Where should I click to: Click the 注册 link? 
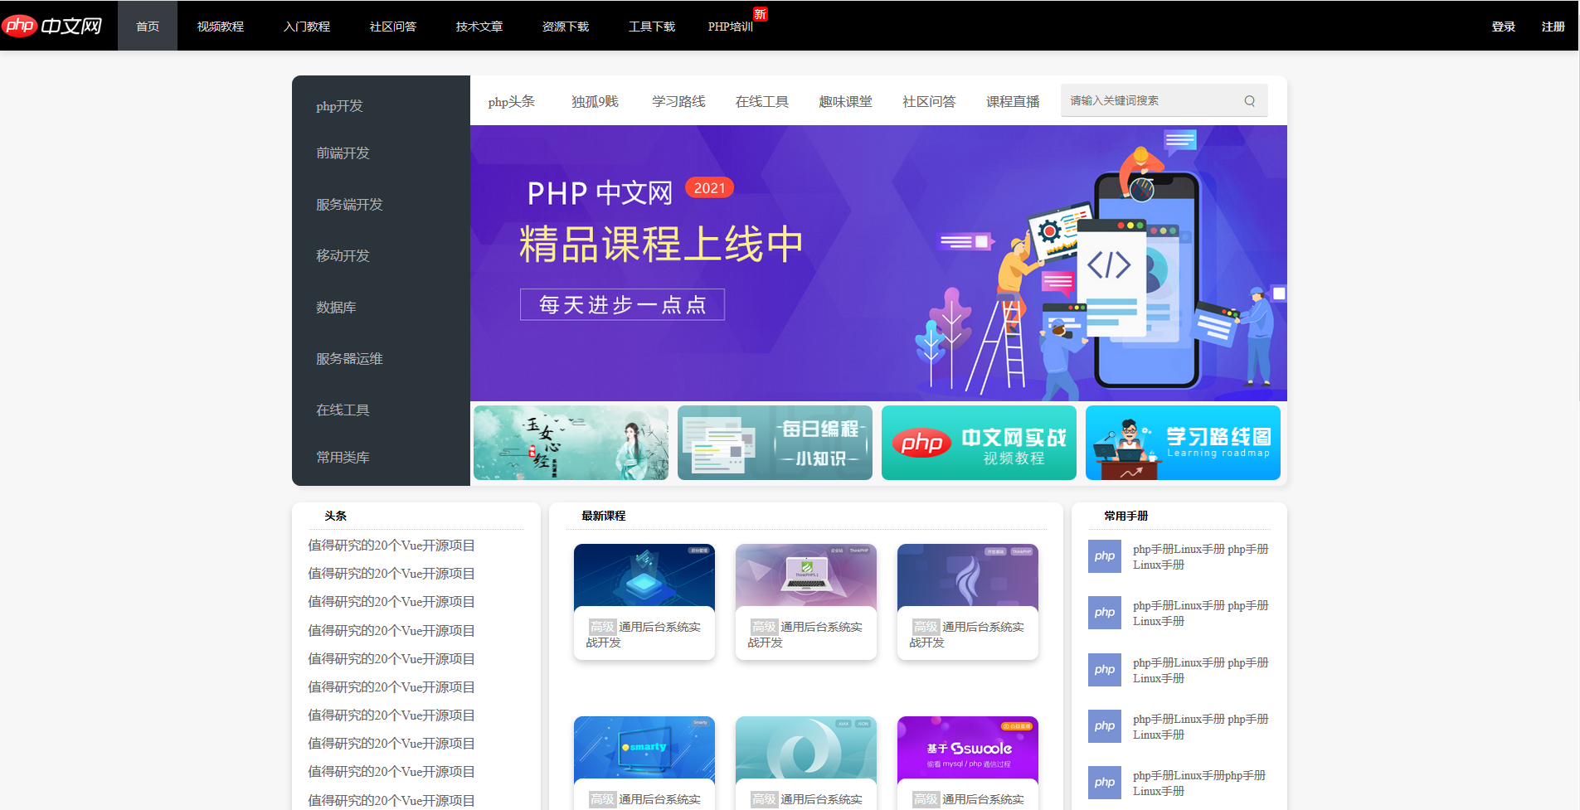pyautogui.click(x=1553, y=27)
